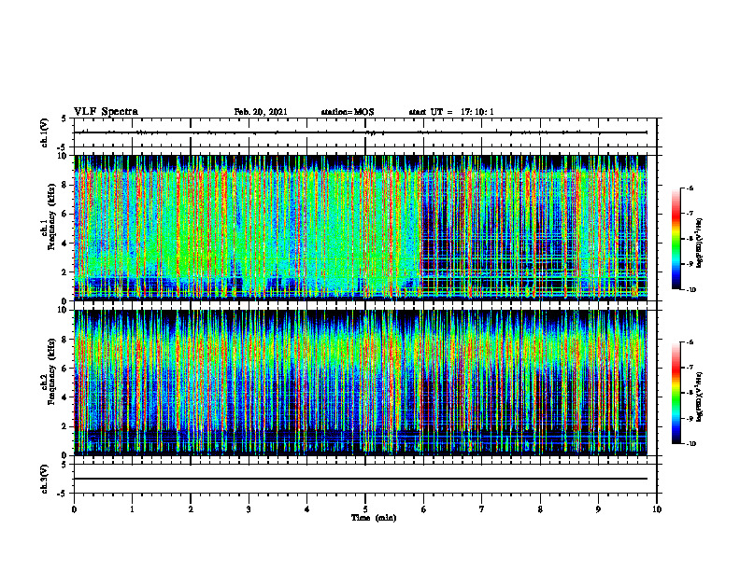Click tick label "10" on the Time axis
This screenshot has height=571, width=740.
tap(657, 509)
